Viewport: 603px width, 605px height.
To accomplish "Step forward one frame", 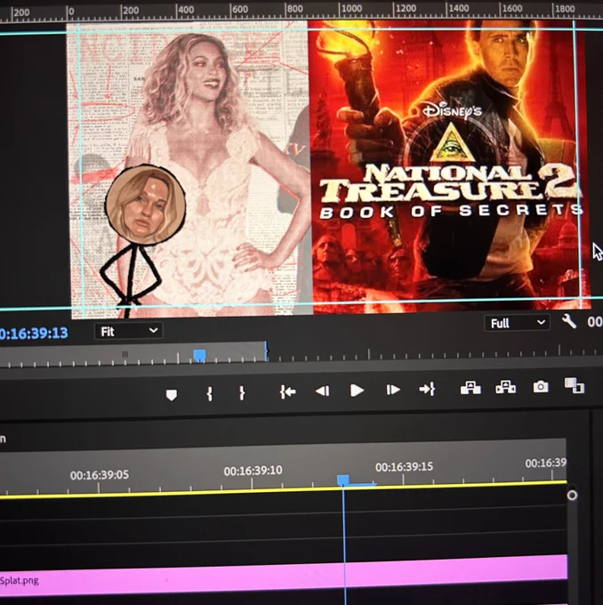I will (393, 390).
